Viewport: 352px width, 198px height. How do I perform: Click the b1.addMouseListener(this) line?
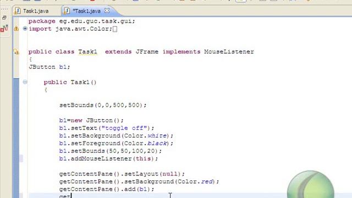108,158
